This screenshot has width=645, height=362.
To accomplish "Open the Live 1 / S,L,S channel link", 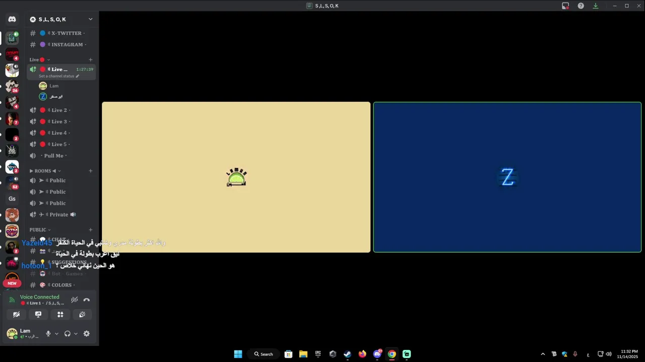I will tap(42, 303).
